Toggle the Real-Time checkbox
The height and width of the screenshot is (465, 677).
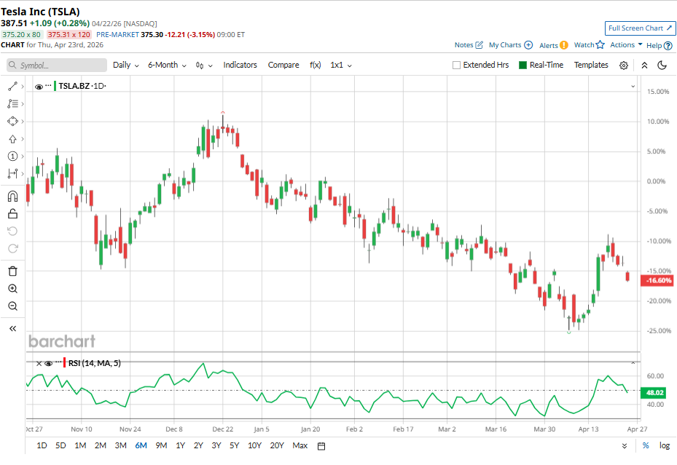pos(523,65)
